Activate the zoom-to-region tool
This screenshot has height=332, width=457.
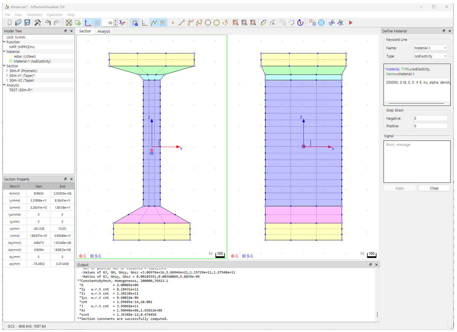click(x=78, y=23)
